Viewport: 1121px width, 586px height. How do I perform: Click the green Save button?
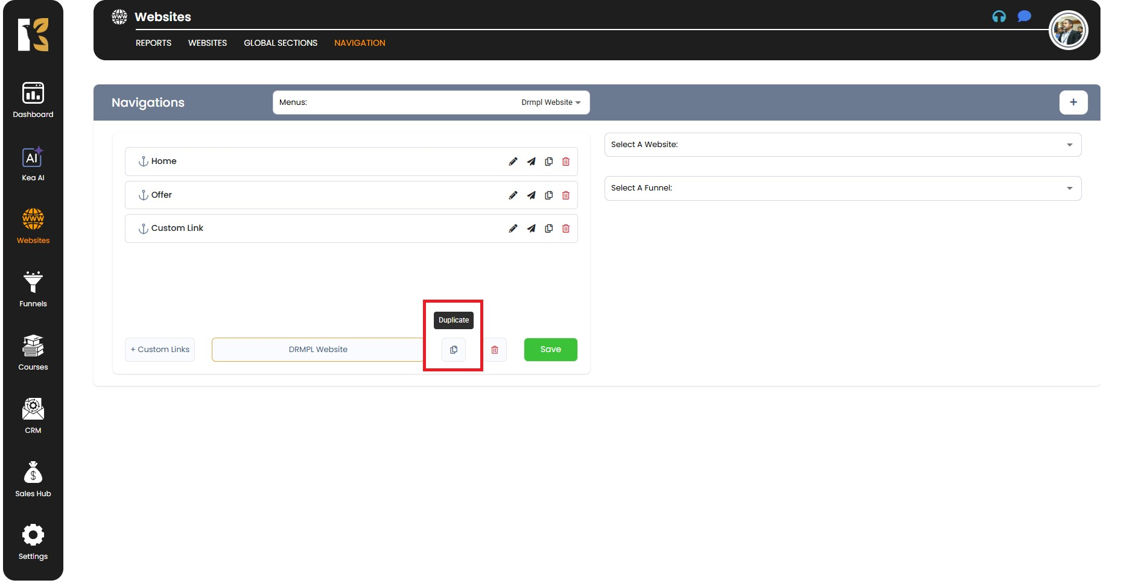click(x=550, y=350)
